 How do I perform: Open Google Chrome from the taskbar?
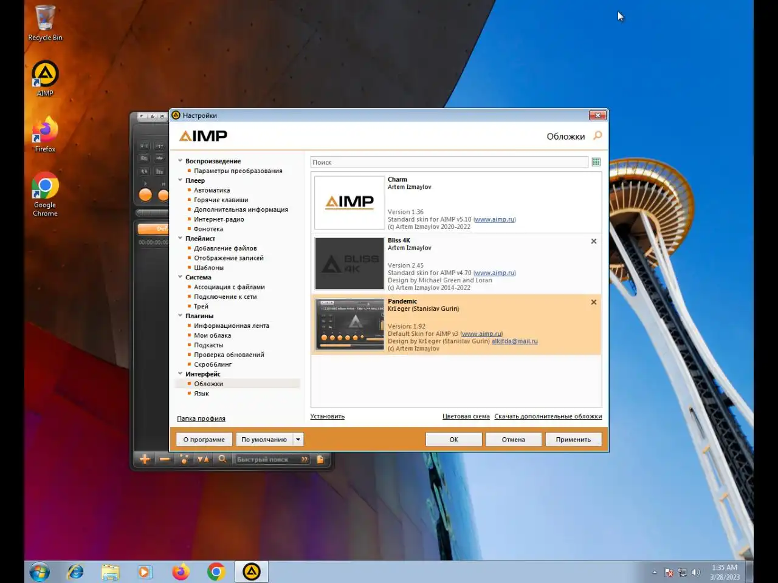click(216, 571)
